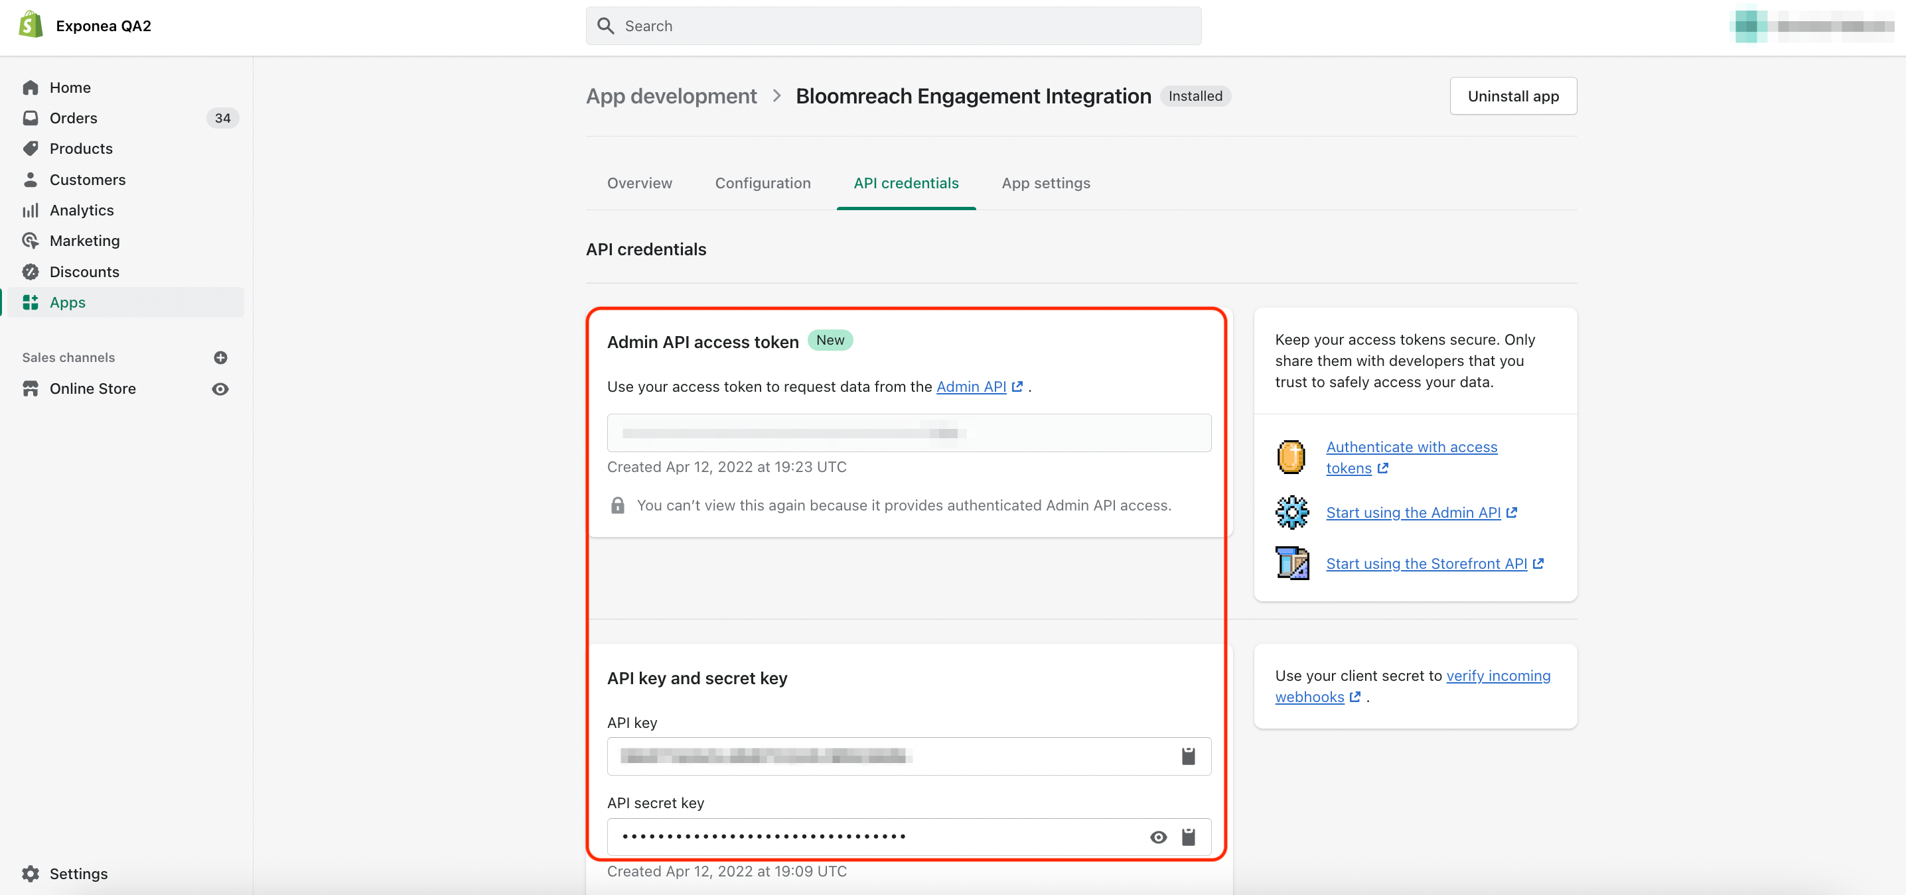
Task: Reveal the API secret key
Action: [x=1159, y=837]
